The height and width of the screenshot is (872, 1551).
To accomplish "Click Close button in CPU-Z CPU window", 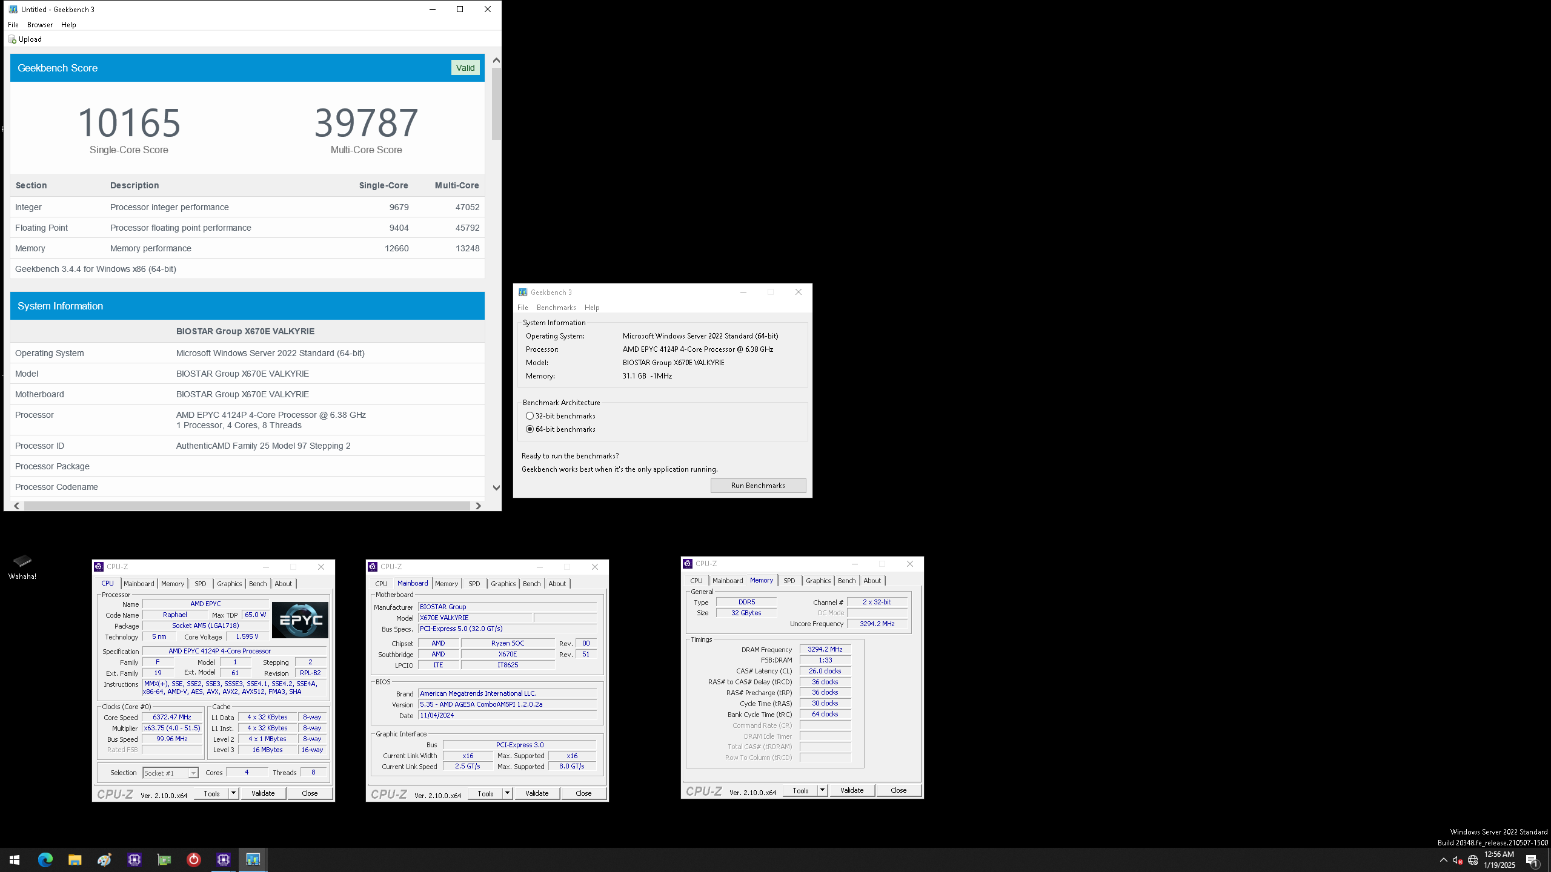I will (310, 793).
